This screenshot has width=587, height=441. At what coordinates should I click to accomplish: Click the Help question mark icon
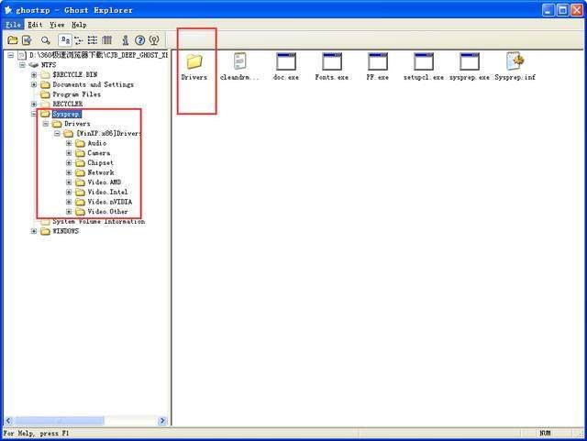point(140,40)
